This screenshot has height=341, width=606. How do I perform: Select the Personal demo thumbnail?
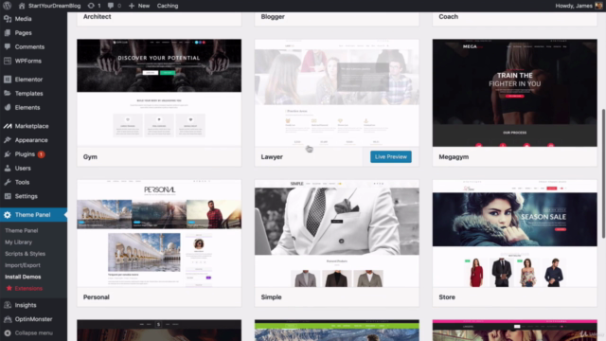pyautogui.click(x=159, y=233)
